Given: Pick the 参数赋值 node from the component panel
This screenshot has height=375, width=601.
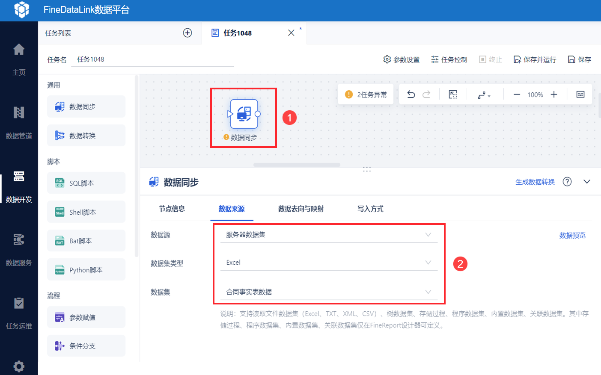Looking at the screenshot, I should point(86,317).
